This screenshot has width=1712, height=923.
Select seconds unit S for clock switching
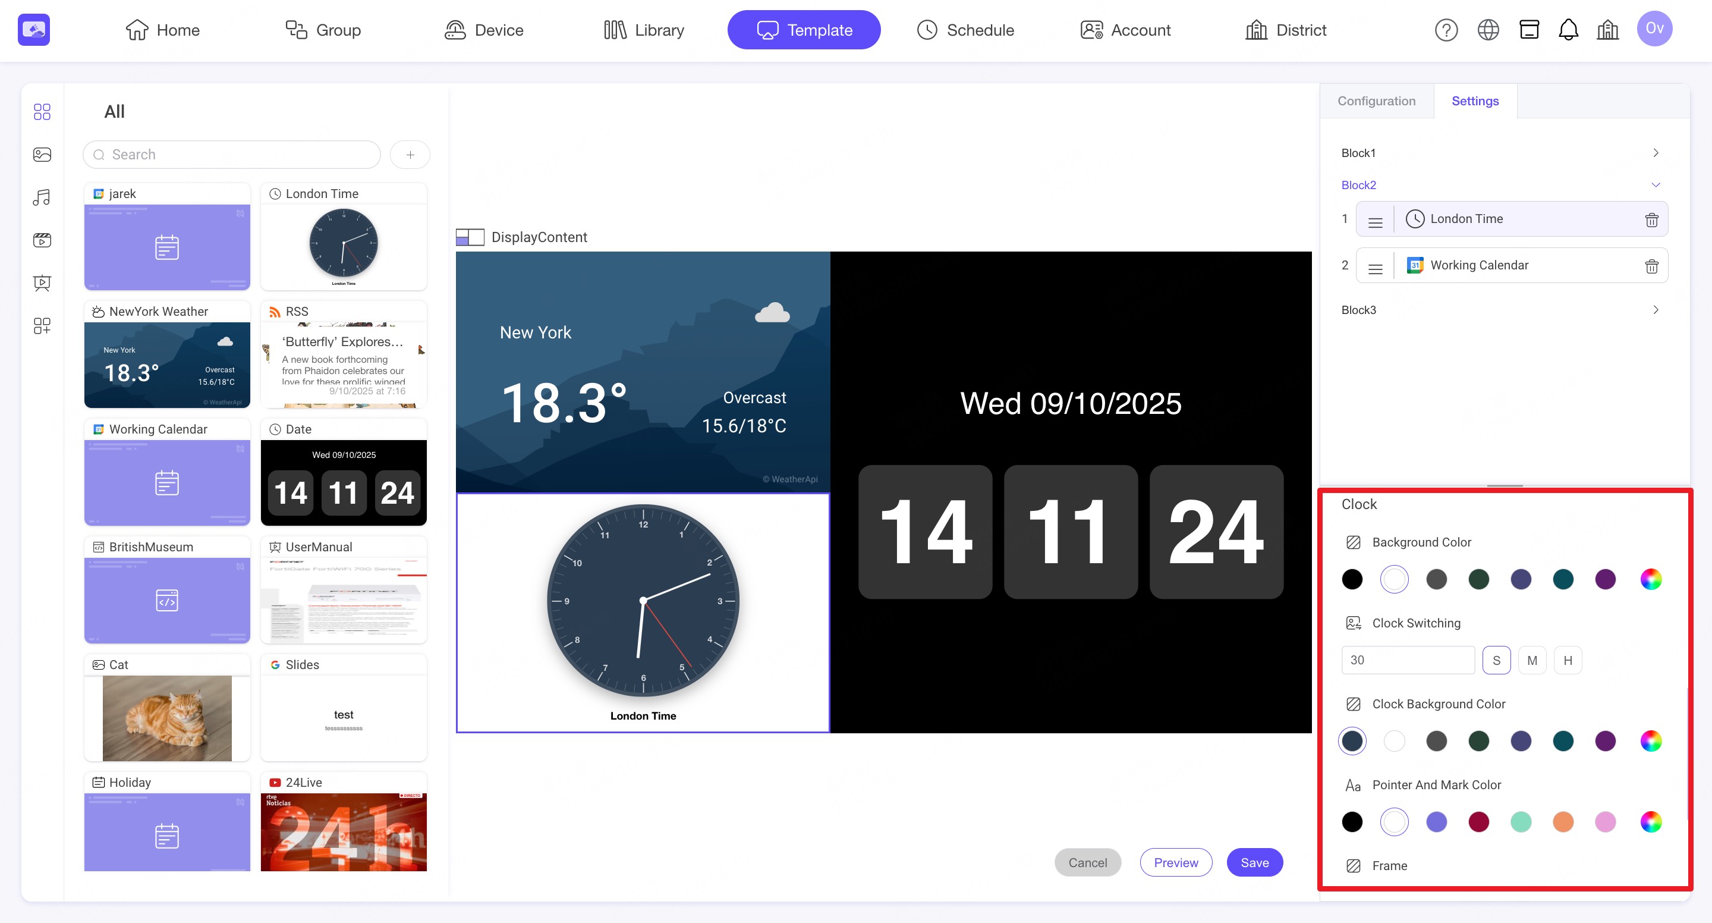tap(1496, 660)
